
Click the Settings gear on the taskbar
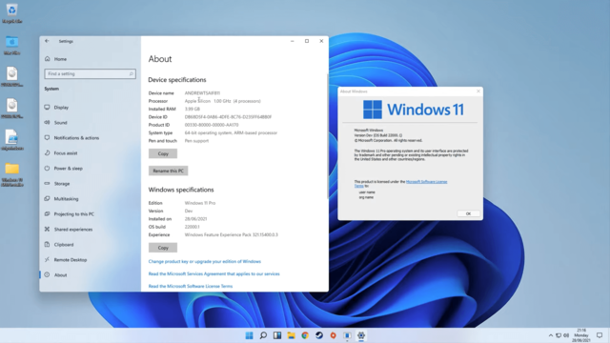pyautogui.click(x=361, y=335)
